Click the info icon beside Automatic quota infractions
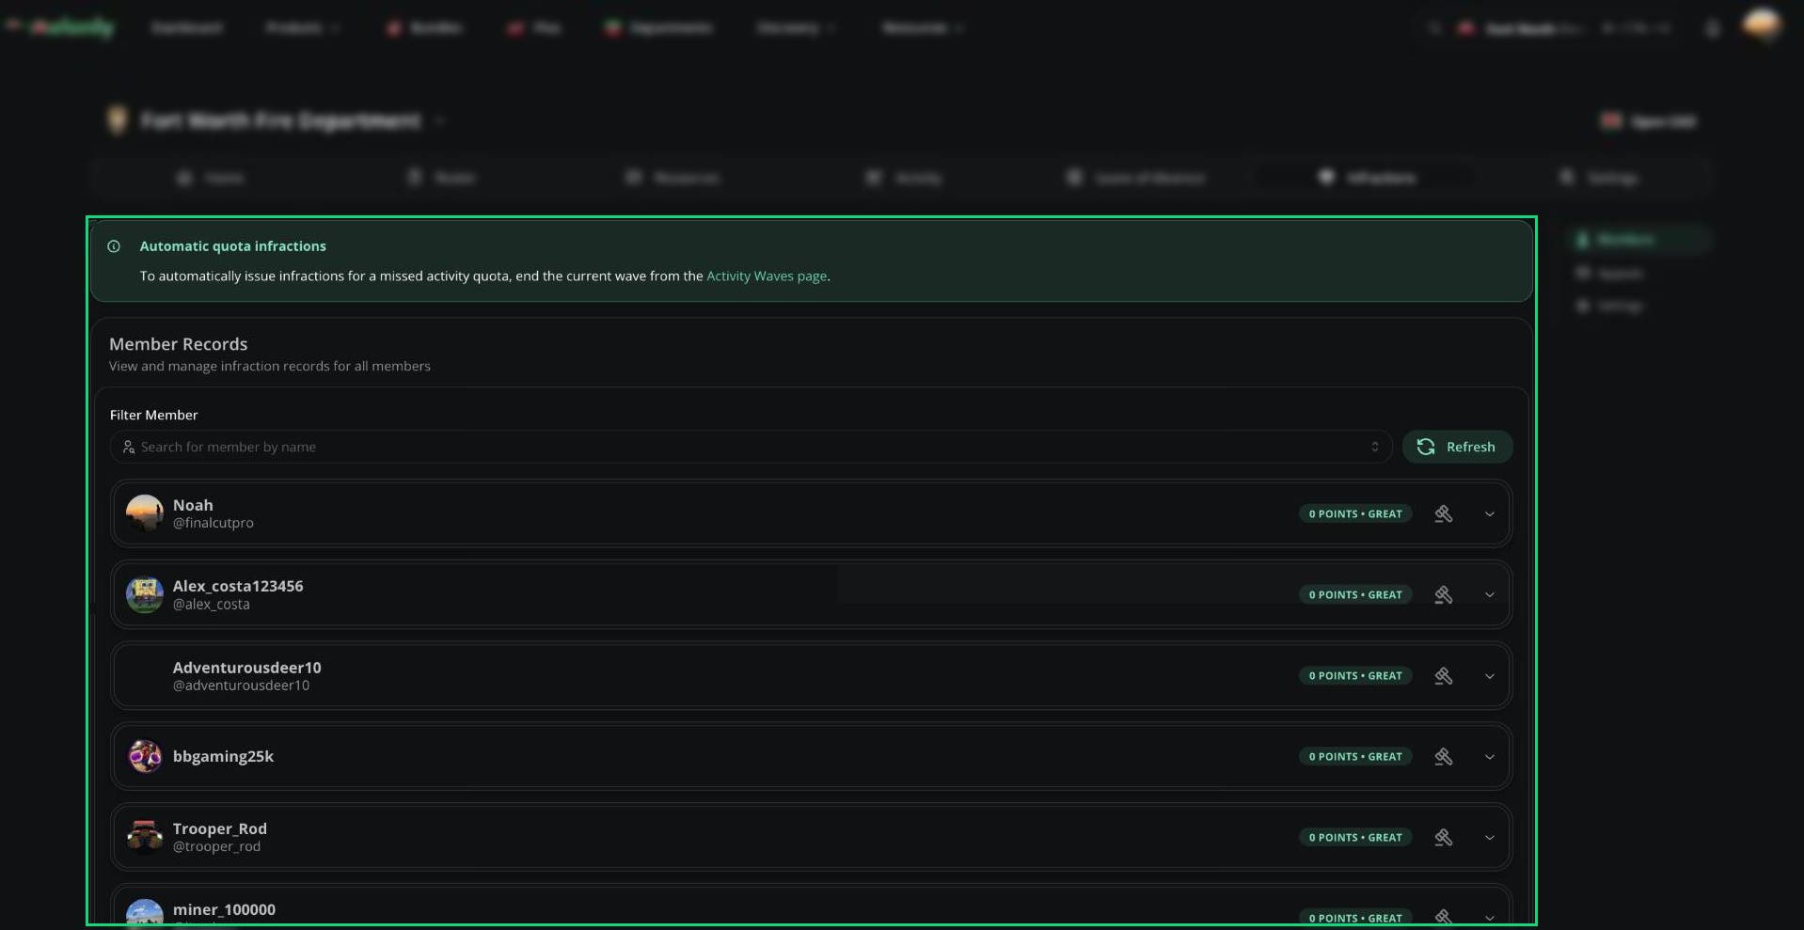This screenshot has height=930, width=1804. (114, 246)
